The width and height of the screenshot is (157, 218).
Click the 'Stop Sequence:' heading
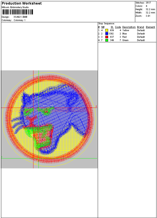tap(107, 24)
